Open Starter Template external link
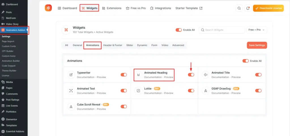 (x=189, y=8)
